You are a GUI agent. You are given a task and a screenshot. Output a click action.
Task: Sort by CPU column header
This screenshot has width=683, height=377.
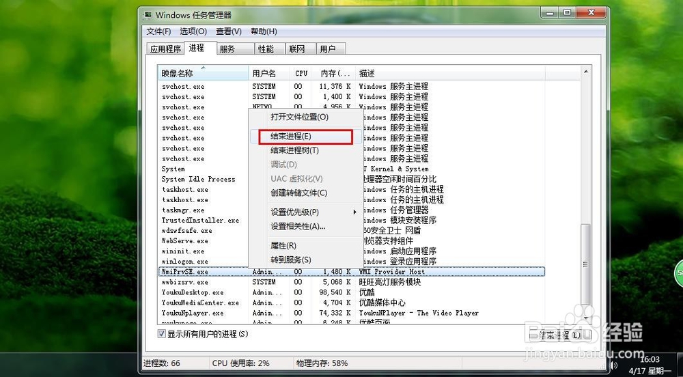301,73
